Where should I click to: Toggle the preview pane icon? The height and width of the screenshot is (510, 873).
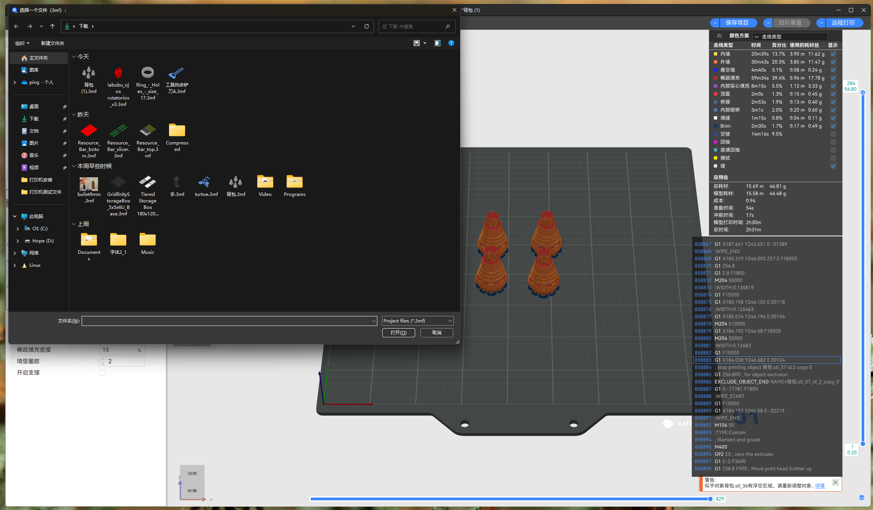click(x=438, y=43)
